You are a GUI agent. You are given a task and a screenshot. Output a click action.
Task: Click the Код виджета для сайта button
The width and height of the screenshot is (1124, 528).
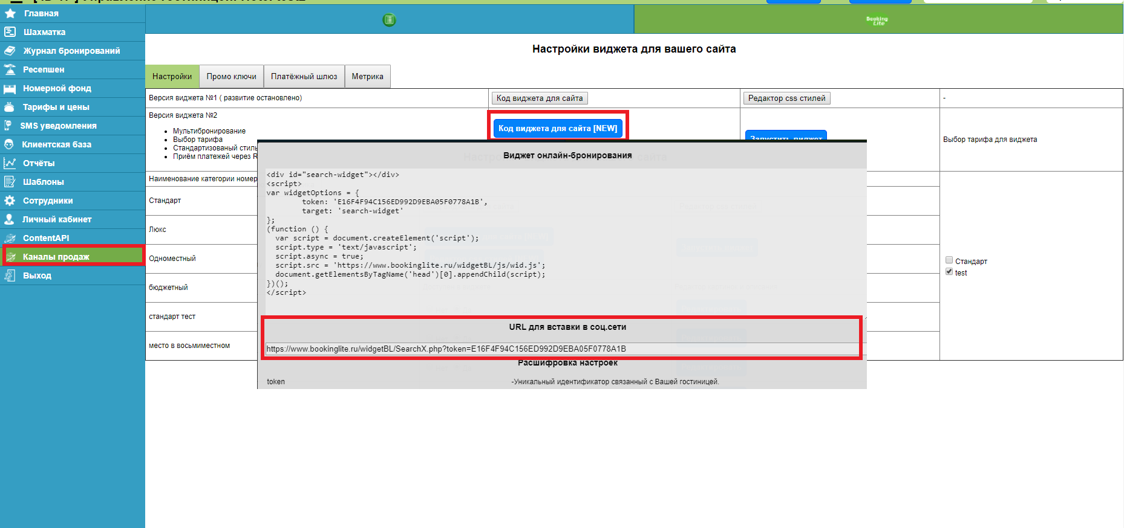click(x=540, y=98)
